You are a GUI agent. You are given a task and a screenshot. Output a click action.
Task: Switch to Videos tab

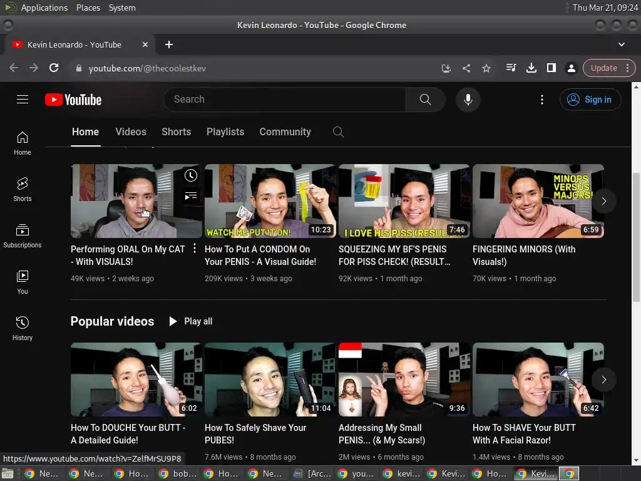pos(131,132)
